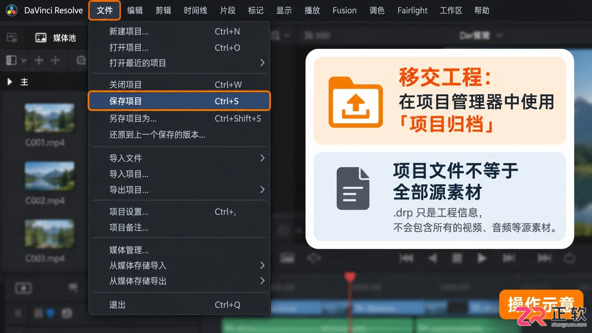
Task: Open the 显示 menu
Action: (x=284, y=10)
